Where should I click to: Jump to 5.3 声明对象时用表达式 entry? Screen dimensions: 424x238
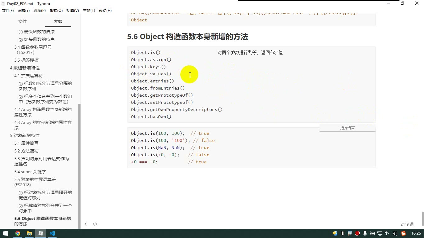pos(42,161)
